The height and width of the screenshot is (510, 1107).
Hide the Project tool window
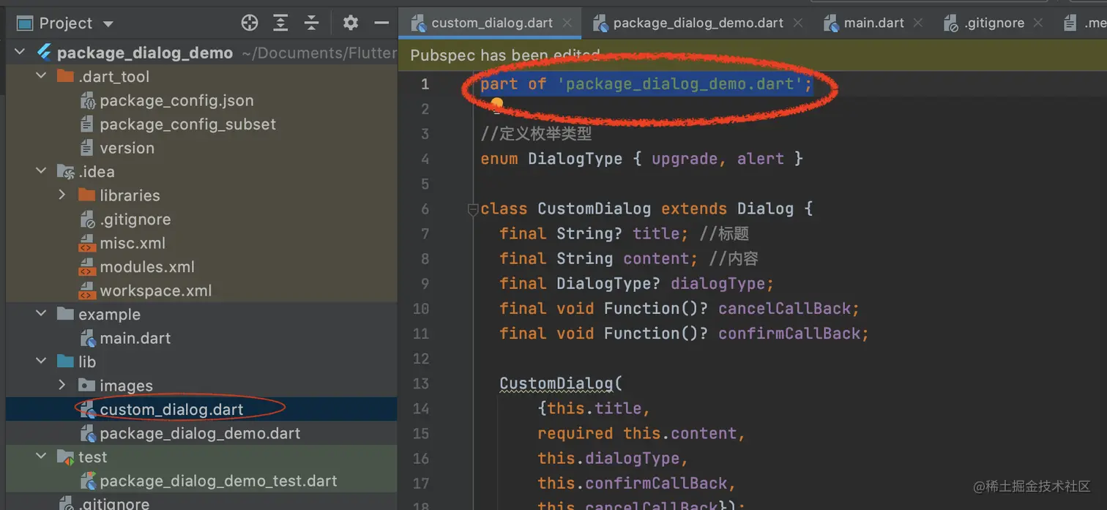381,23
